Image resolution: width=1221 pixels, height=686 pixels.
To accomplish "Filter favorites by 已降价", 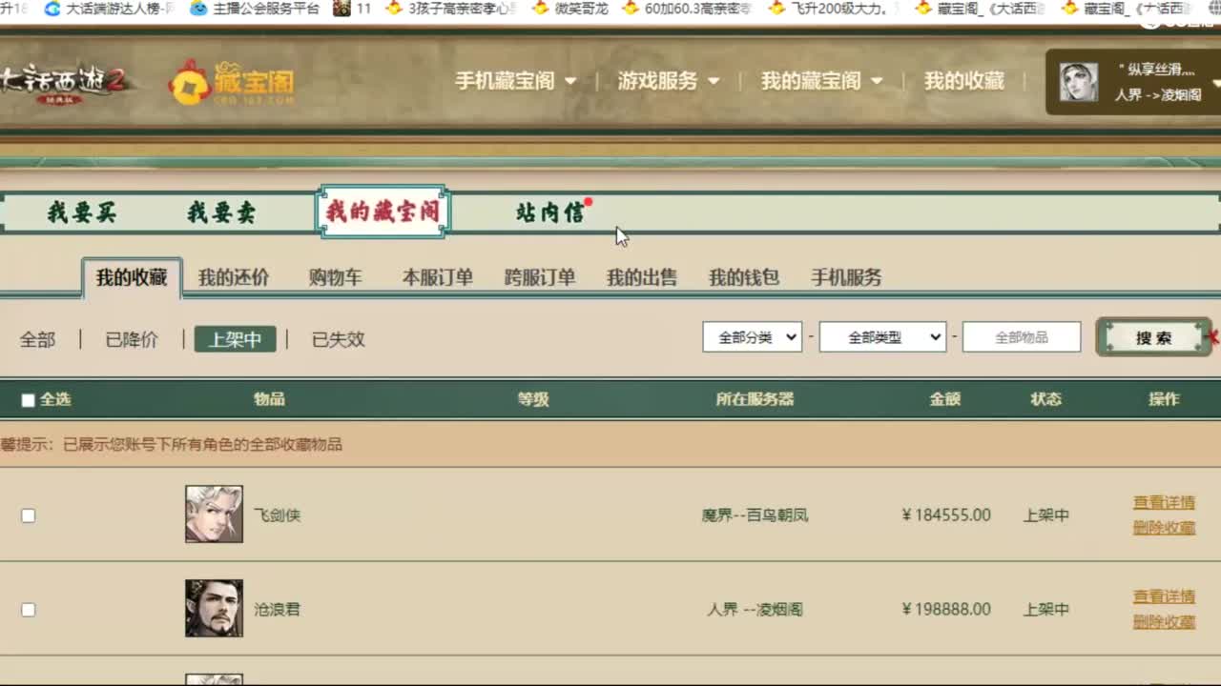I will tap(132, 339).
